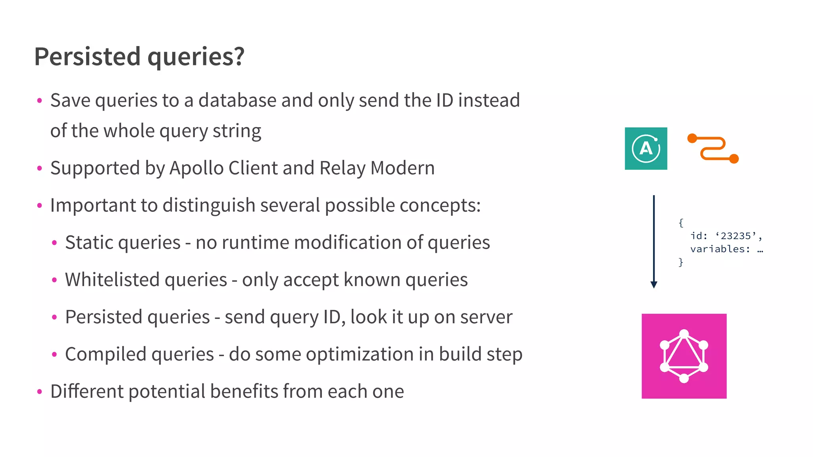Click the id: '23235' code line
Viewport: 813px width, 457px height.
point(726,236)
